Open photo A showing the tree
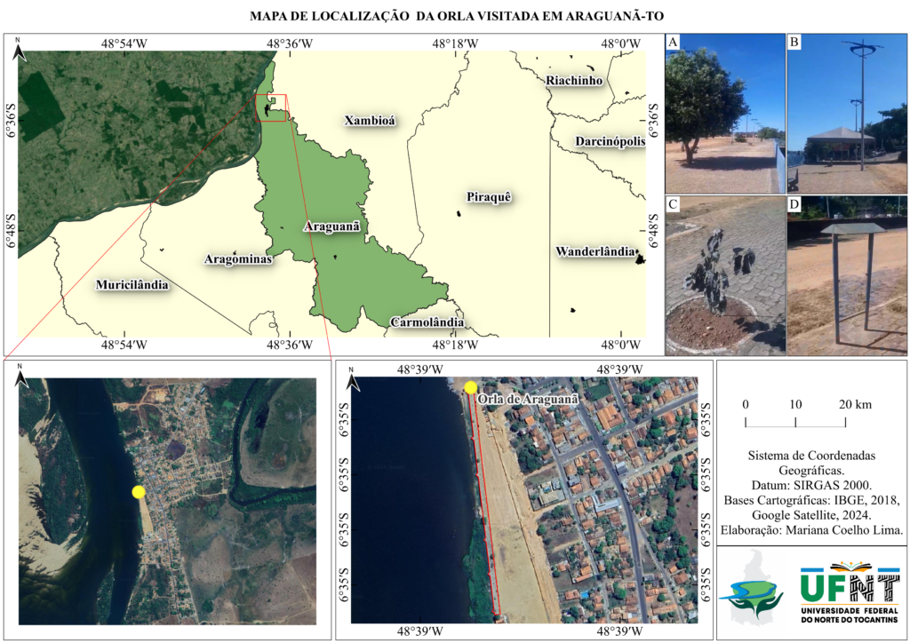Image resolution: width=910 pixels, height=643 pixels. click(x=724, y=113)
